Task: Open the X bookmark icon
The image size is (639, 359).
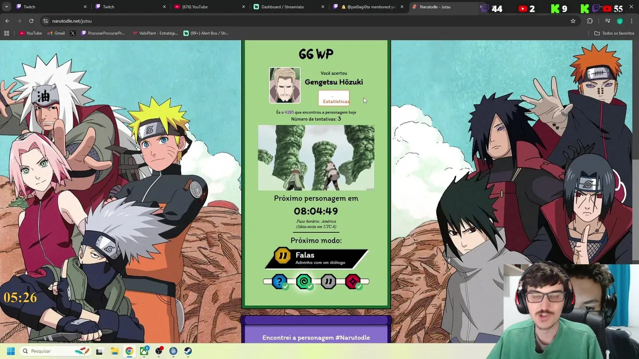Action: 73,33
